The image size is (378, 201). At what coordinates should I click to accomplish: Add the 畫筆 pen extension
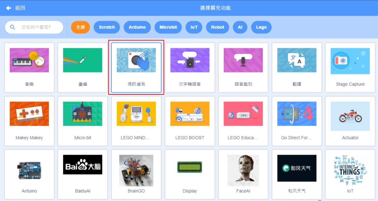pos(82,67)
